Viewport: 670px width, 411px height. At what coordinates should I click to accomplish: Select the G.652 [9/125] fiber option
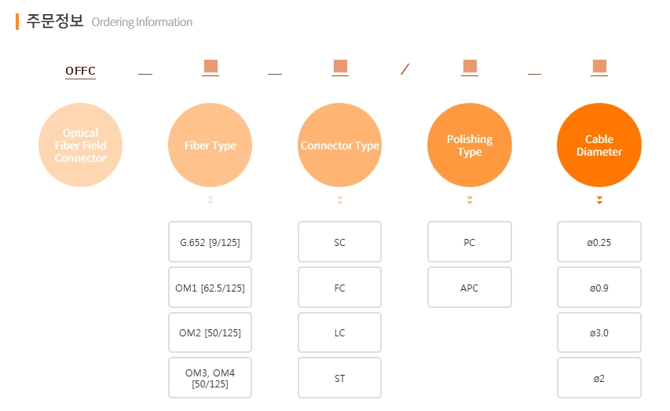pyautogui.click(x=210, y=242)
